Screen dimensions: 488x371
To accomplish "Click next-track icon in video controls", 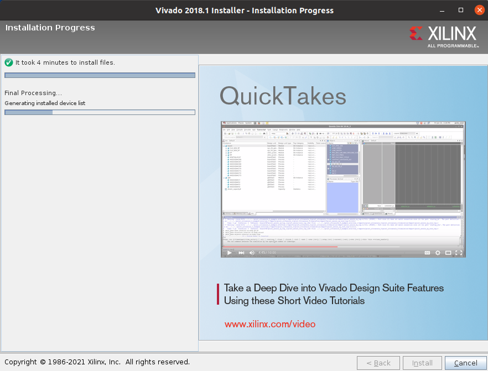I will (x=241, y=253).
